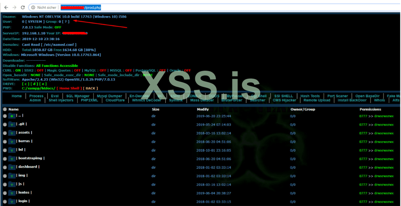Reload the page with the refresh icon
The height and width of the screenshot is (206, 401).
click(x=23, y=7)
